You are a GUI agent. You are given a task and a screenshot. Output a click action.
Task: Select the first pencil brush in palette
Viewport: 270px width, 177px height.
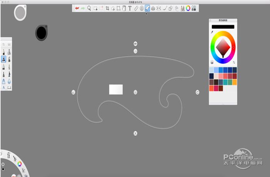click(3, 52)
